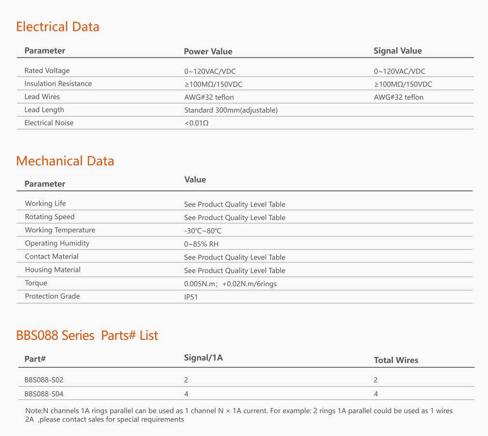Select the Power Value column header
The width and height of the screenshot is (488, 436).
click(x=208, y=51)
